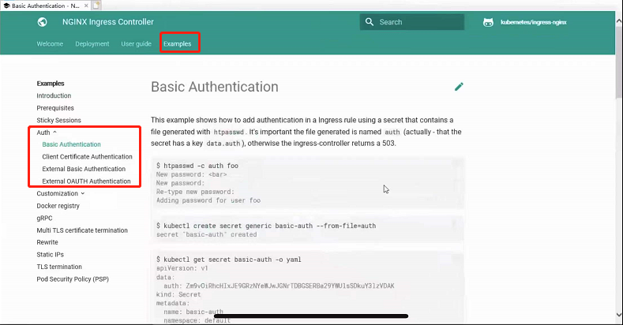This screenshot has height=325, width=623.
Task: Close the Basic Authentication browser tab
Action: coord(86,6)
